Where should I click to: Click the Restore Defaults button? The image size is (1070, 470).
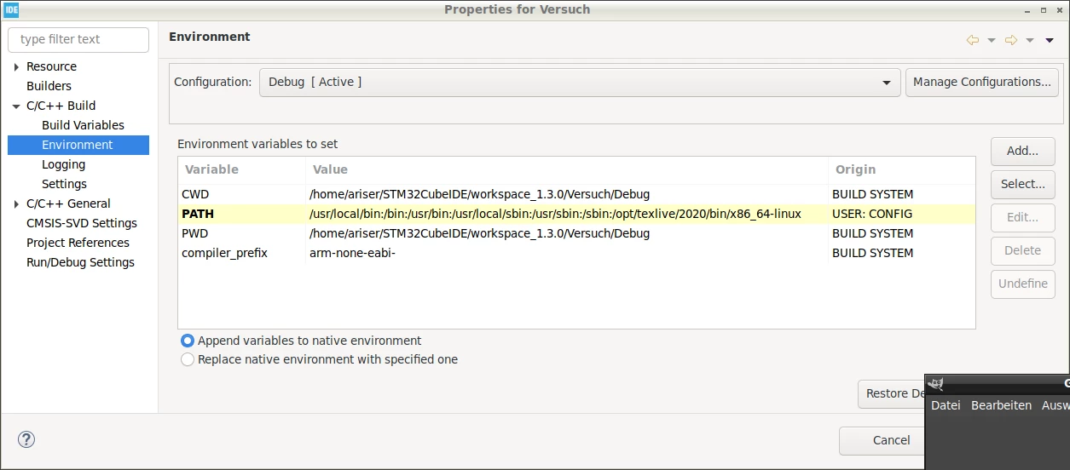click(x=891, y=394)
